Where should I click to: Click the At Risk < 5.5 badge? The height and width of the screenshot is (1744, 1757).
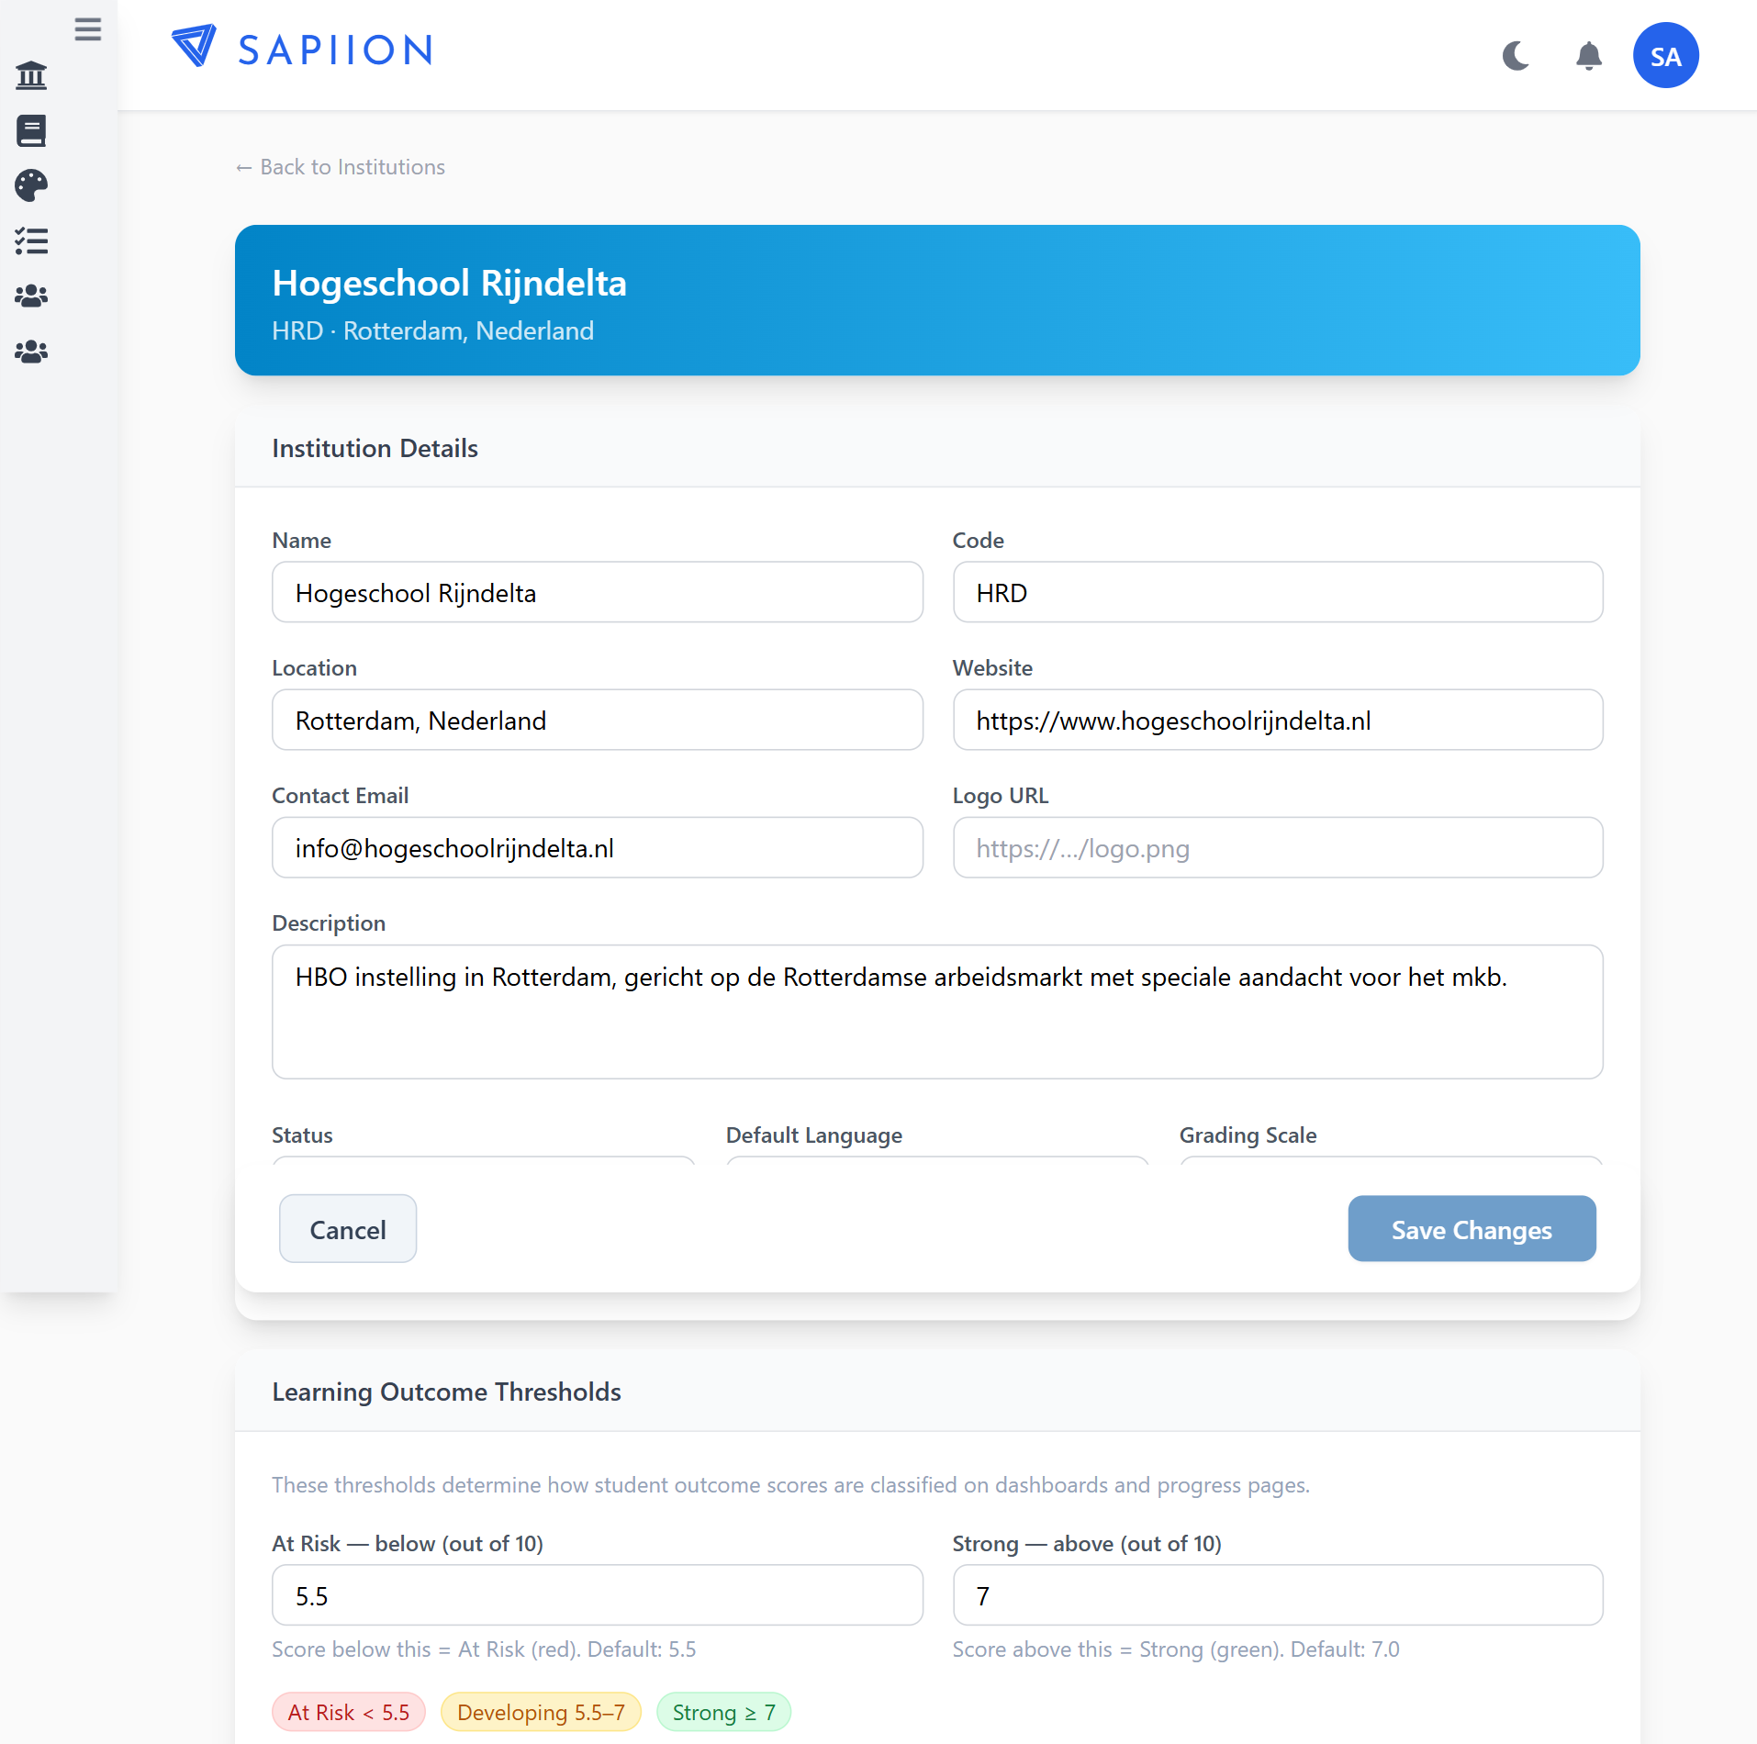coord(349,1712)
